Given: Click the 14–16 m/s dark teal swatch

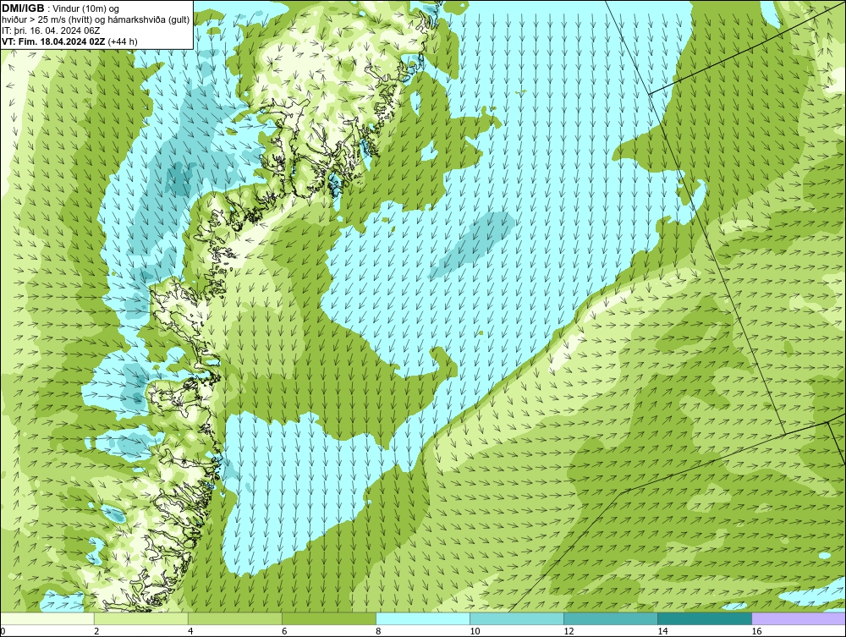Looking at the screenshot, I should tap(705, 618).
